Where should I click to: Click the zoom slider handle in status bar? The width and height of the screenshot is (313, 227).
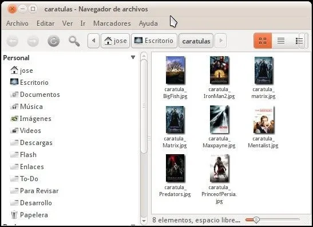coord(256,220)
